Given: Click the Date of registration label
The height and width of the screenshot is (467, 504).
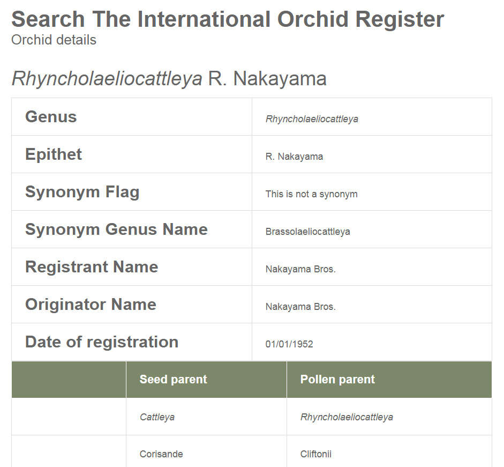Looking at the screenshot, I should coord(102,342).
